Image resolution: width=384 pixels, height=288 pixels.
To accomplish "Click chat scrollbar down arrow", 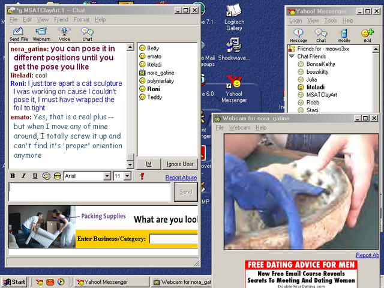I will [x=130, y=165].
